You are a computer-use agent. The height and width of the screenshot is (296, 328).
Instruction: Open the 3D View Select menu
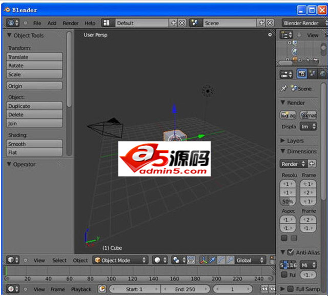59,260
